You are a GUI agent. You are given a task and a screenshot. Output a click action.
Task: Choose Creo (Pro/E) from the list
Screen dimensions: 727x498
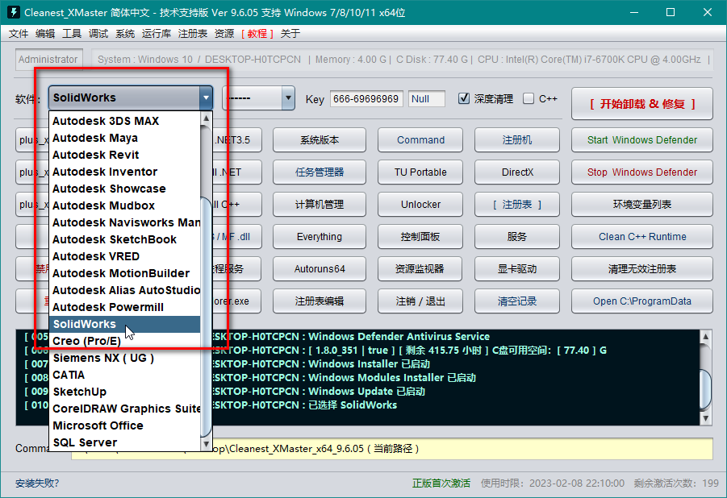125,341
